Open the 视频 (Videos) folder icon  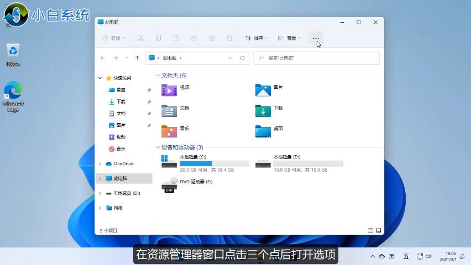coord(169,89)
